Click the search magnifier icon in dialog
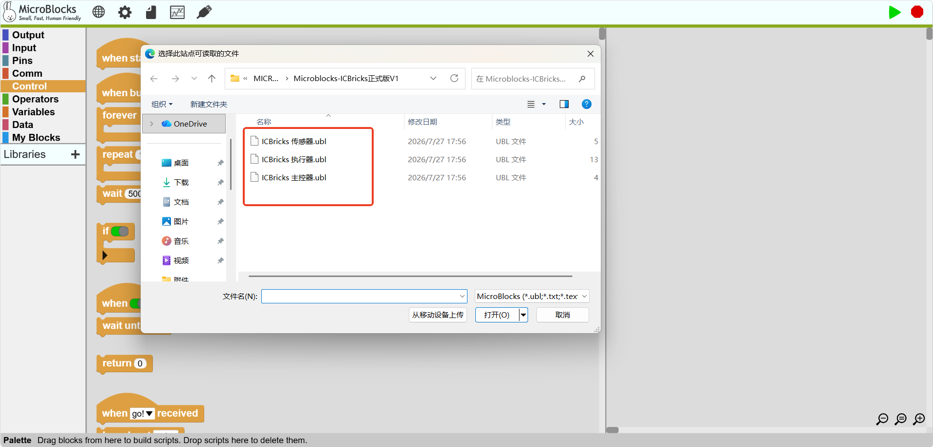Screen dimensions: 933x447 pyautogui.click(x=582, y=79)
